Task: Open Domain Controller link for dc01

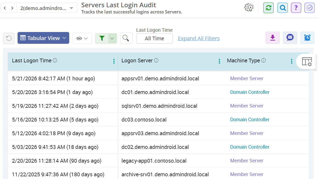Action: click(x=250, y=92)
